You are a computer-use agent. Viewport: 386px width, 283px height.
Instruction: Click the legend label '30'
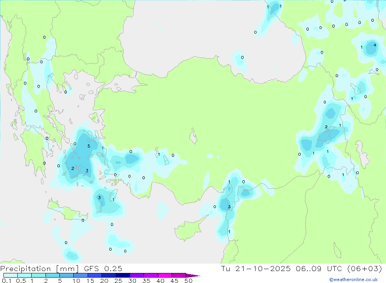132,281
